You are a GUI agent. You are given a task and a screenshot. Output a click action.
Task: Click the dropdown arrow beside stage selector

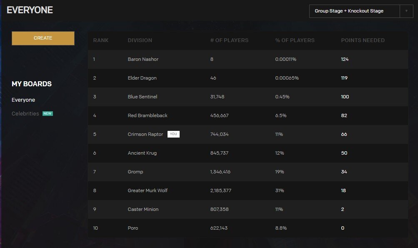(406, 11)
